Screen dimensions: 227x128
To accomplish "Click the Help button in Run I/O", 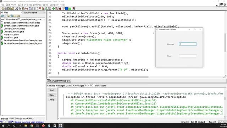I will (x=52, y=100).
